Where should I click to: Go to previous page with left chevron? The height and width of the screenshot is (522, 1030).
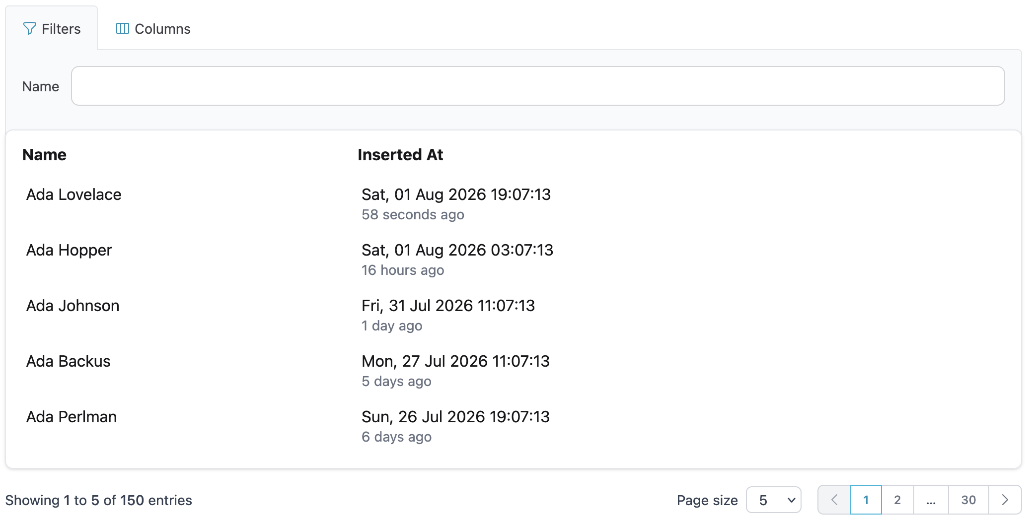834,500
